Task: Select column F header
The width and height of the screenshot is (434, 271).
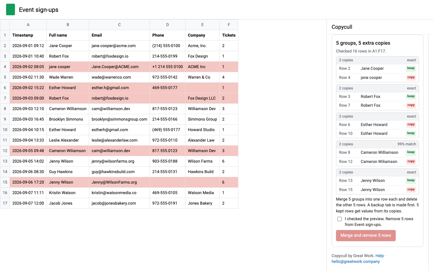Action: coord(229,25)
